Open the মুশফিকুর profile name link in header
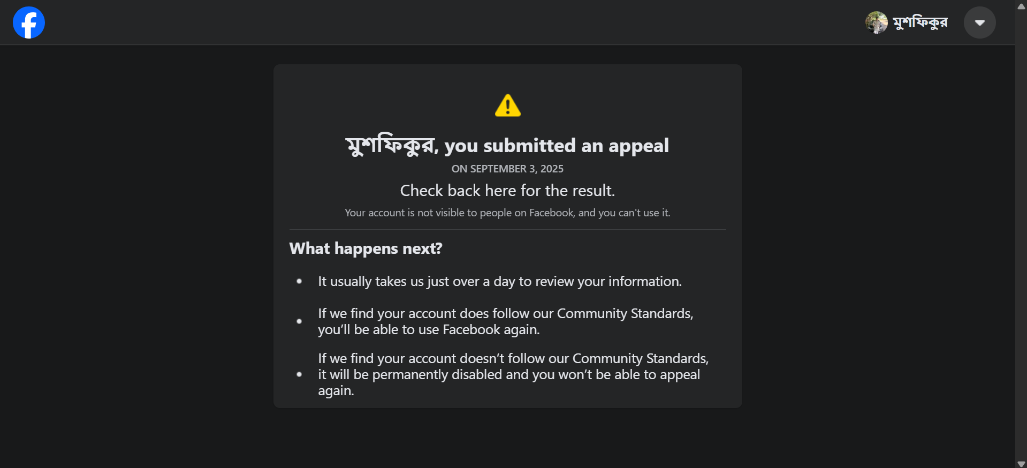Image resolution: width=1027 pixels, height=468 pixels. pyautogui.click(x=920, y=22)
